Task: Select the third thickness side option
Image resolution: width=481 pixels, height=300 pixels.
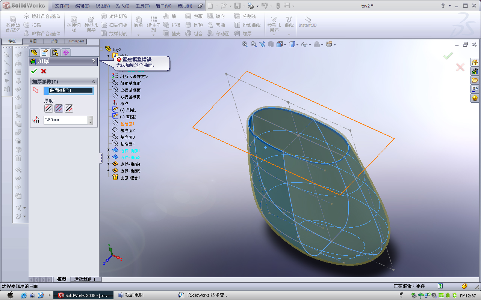Action: [x=69, y=108]
